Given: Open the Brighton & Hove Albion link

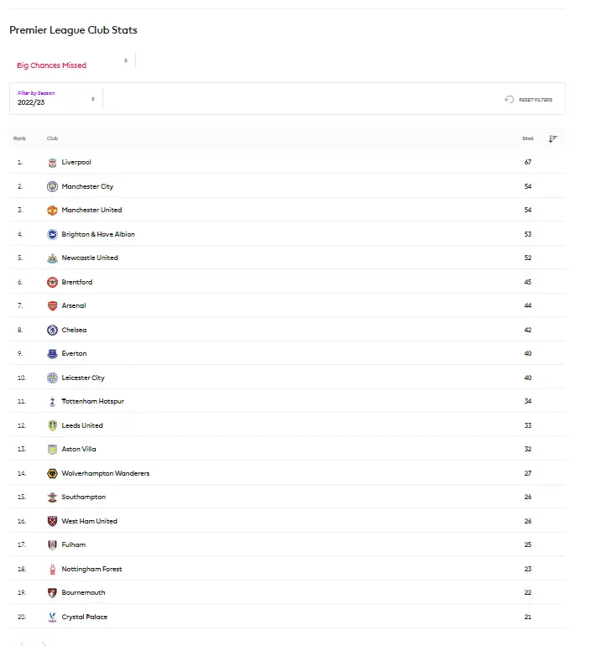Looking at the screenshot, I should tap(97, 234).
